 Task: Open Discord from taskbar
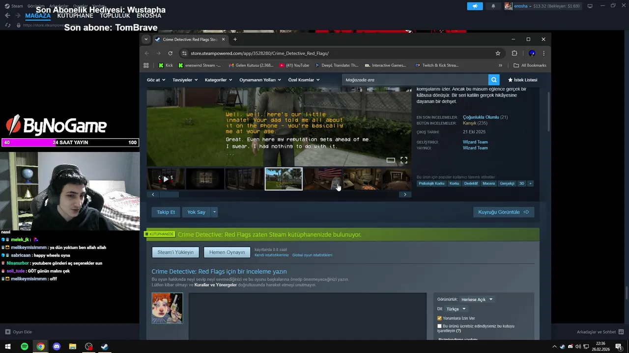(57, 347)
